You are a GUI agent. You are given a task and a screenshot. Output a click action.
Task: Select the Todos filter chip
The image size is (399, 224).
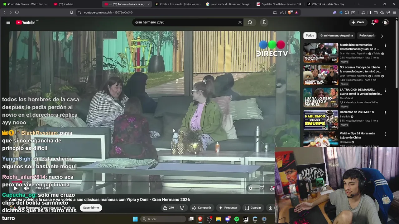310,35
